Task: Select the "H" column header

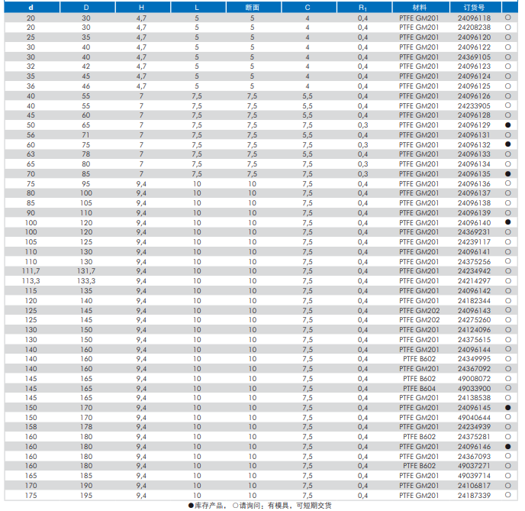Action: pyautogui.click(x=141, y=7)
